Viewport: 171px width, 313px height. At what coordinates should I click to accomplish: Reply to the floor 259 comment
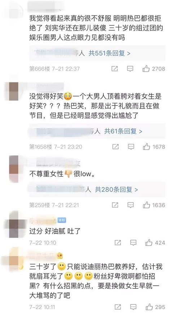point(131,205)
